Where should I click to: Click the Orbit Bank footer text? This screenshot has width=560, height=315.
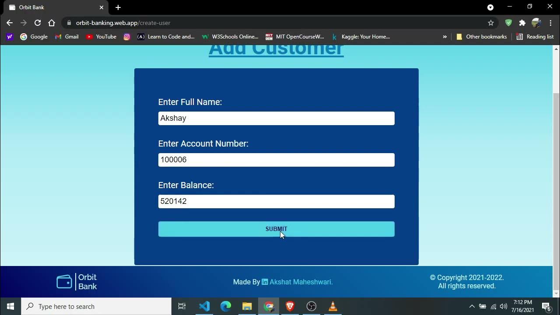point(87,282)
